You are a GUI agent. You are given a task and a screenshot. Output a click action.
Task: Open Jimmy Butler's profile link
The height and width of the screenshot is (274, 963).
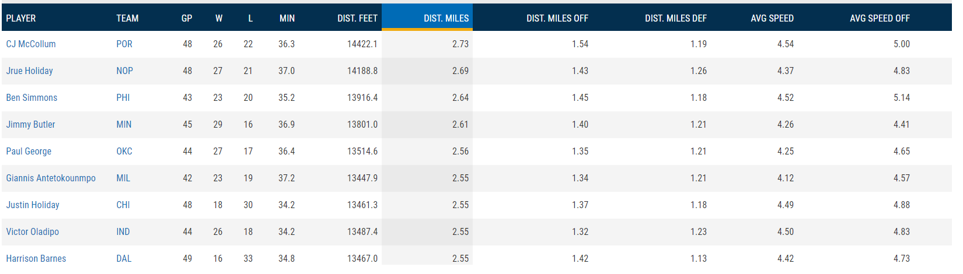(x=30, y=125)
